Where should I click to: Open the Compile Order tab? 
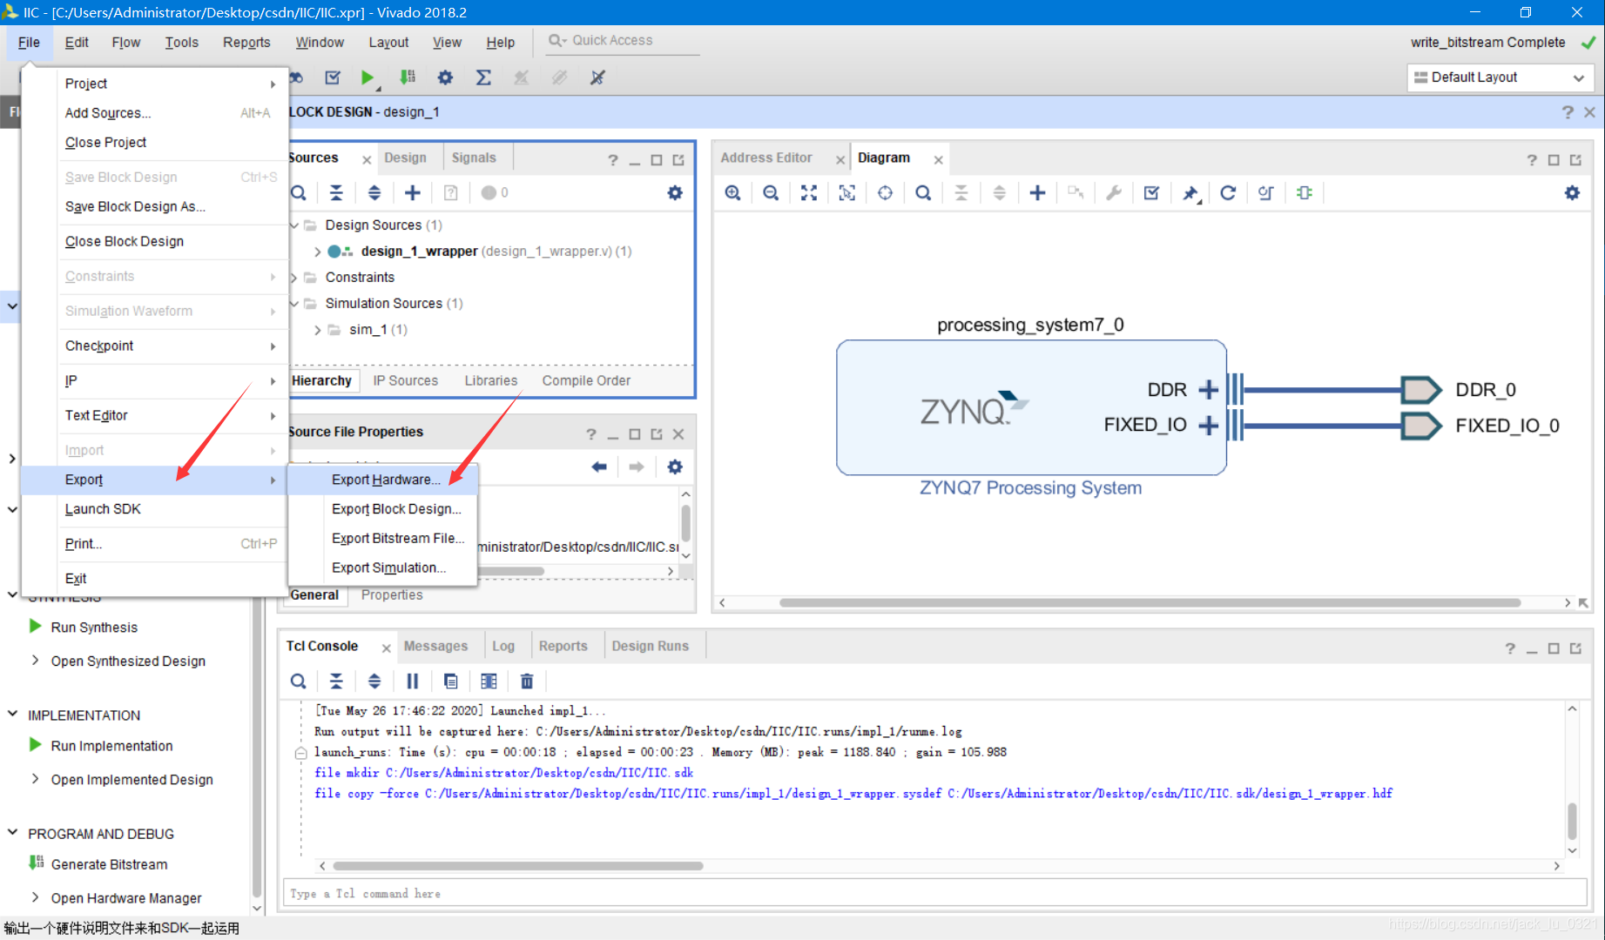click(586, 380)
